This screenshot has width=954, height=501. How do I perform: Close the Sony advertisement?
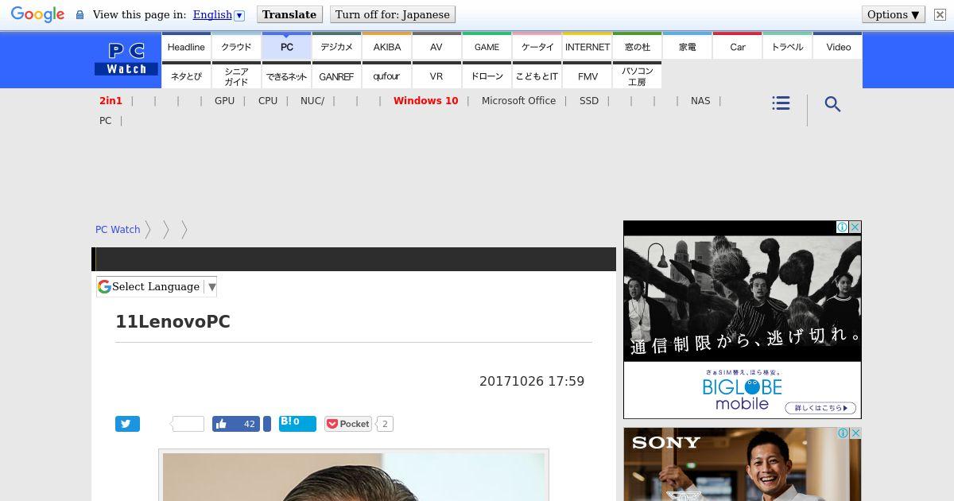(x=855, y=433)
